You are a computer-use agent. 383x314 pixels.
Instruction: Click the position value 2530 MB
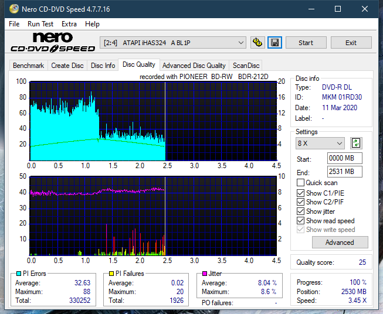click(x=354, y=292)
